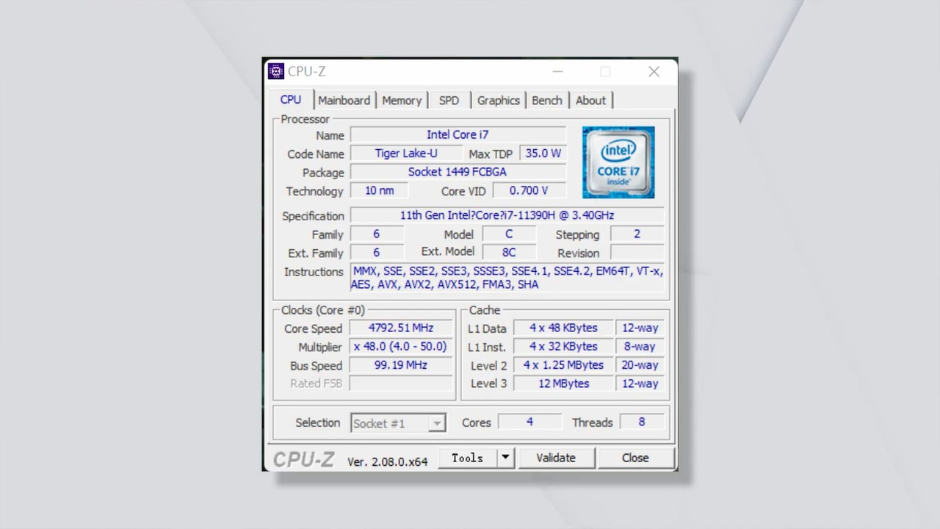Click the Name field showing Intel Core i7
940x529 pixels.
[458, 134]
